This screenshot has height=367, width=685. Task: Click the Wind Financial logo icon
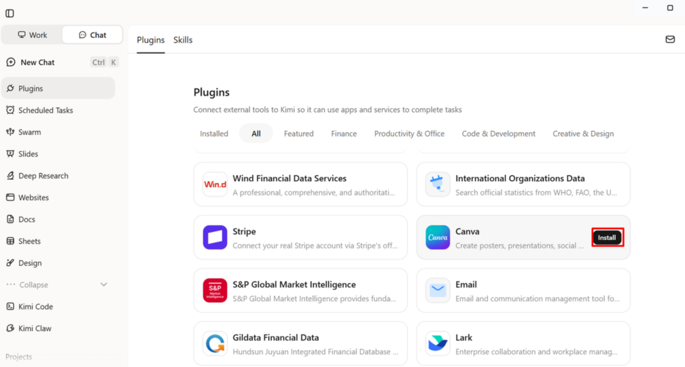click(215, 185)
